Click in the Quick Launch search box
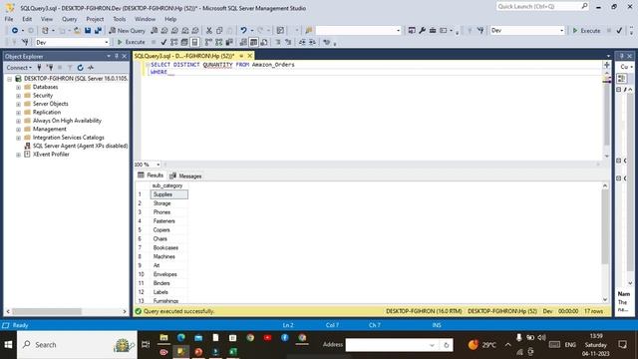The image size is (638, 359). pos(542,7)
